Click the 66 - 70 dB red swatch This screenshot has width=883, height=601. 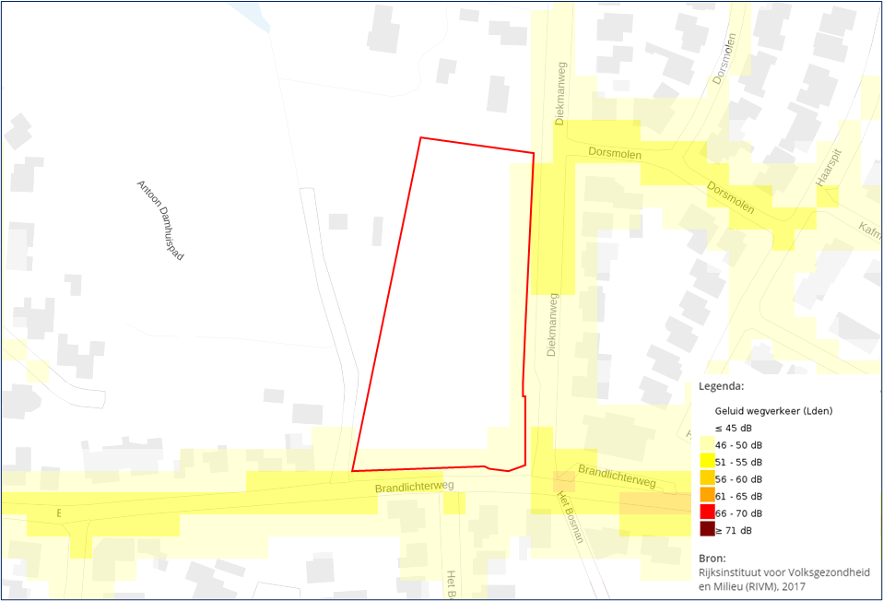pyautogui.click(x=707, y=513)
